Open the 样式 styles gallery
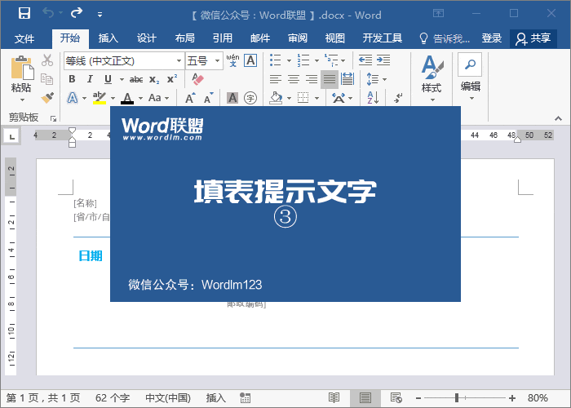The image size is (571, 408). pos(432,78)
